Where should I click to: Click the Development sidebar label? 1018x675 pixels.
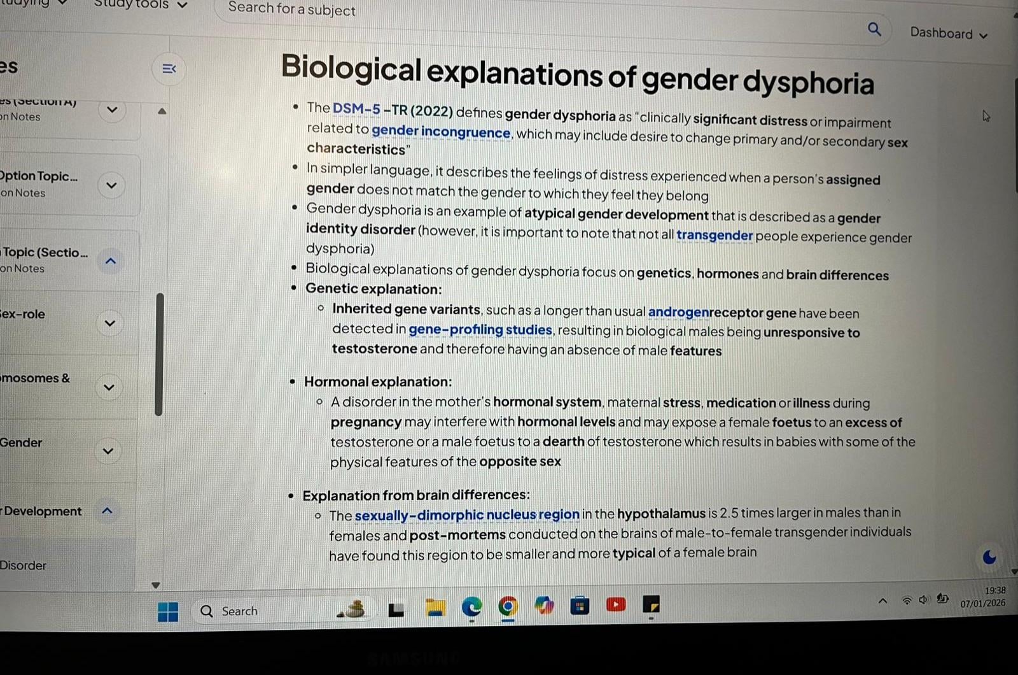42,511
